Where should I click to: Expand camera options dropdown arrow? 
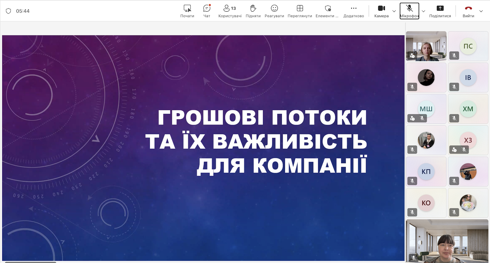394,11
